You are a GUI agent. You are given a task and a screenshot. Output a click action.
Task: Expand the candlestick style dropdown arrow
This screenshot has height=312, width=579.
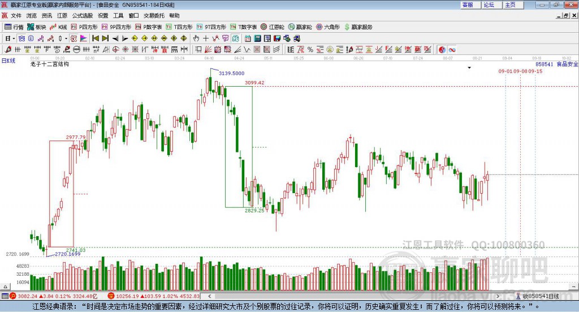click(66, 39)
